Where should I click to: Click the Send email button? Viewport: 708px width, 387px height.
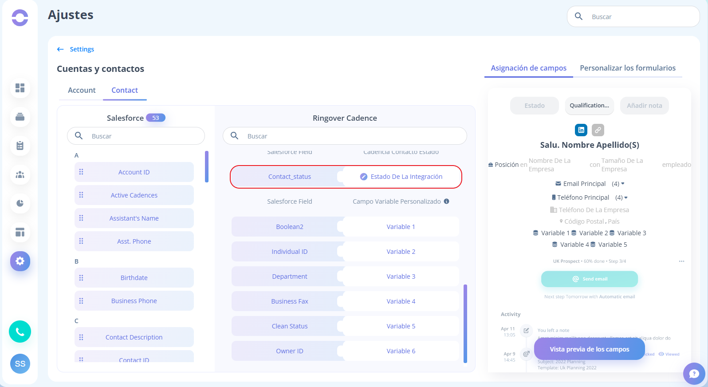pyautogui.click(x=590, y=279)
